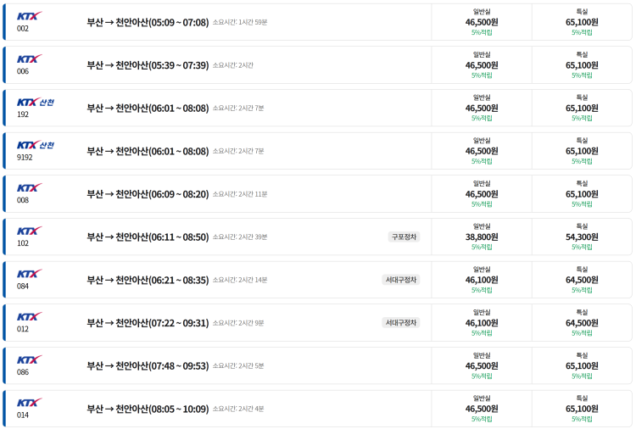
Task: Click the KTX logo for train 014
Action: (x=29, y=403)
